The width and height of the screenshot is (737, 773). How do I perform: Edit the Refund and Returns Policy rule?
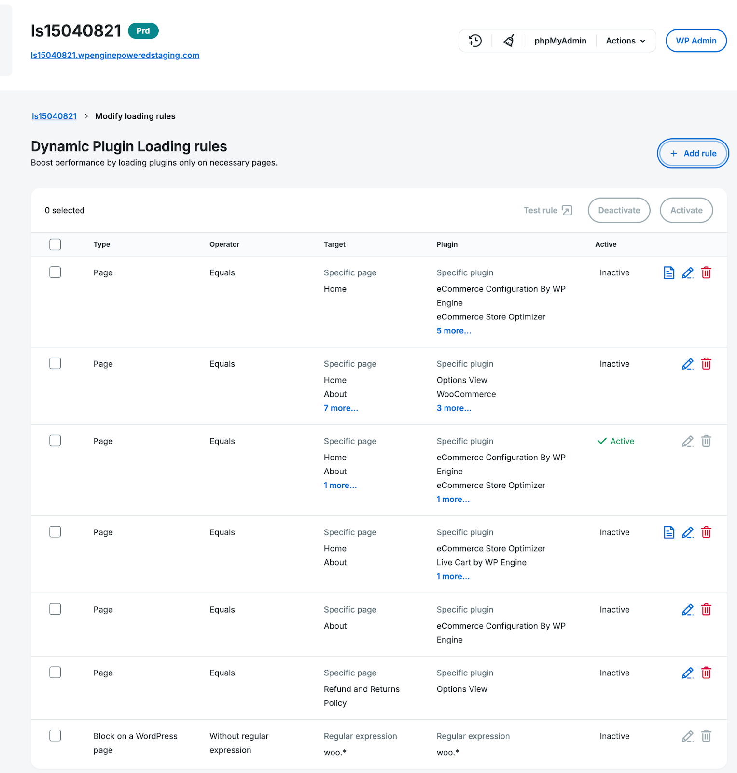[687, 673]
